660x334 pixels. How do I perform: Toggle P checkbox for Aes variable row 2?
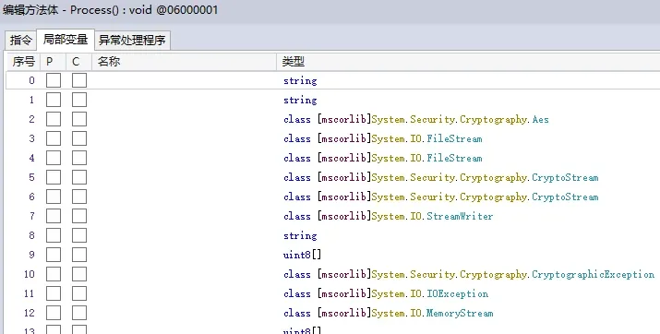(x=54, y=119)
